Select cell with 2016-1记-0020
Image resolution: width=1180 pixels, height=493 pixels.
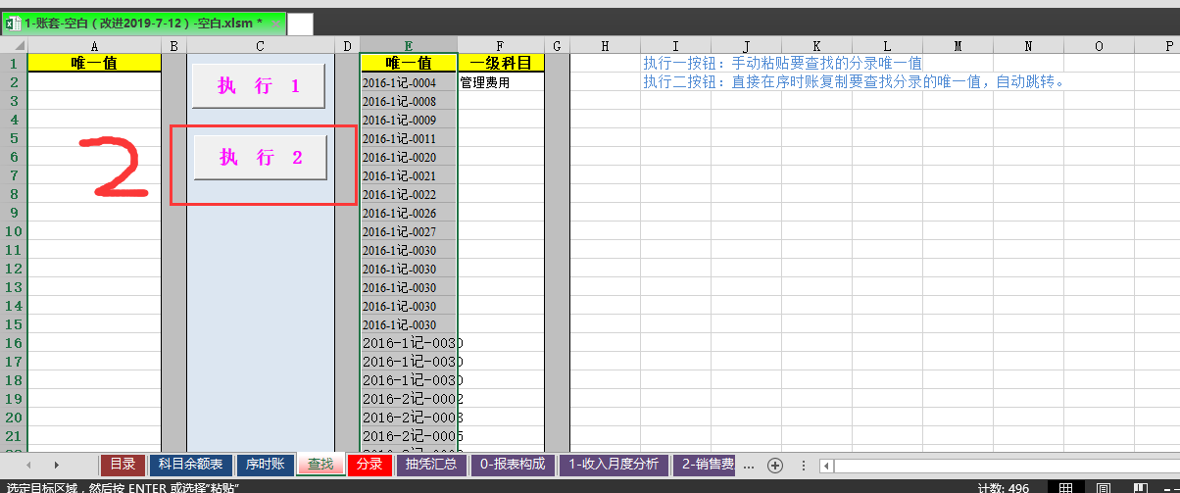409,157
